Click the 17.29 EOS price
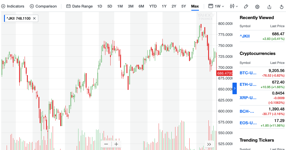 coord(279,121)
